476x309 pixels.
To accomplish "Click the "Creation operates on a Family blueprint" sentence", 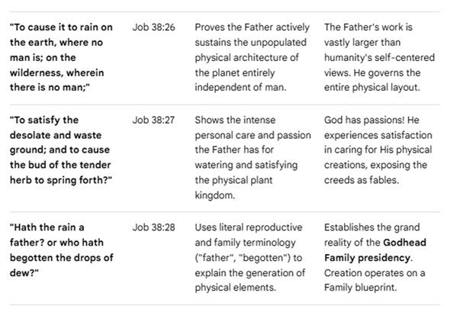I will click(375, 280).
